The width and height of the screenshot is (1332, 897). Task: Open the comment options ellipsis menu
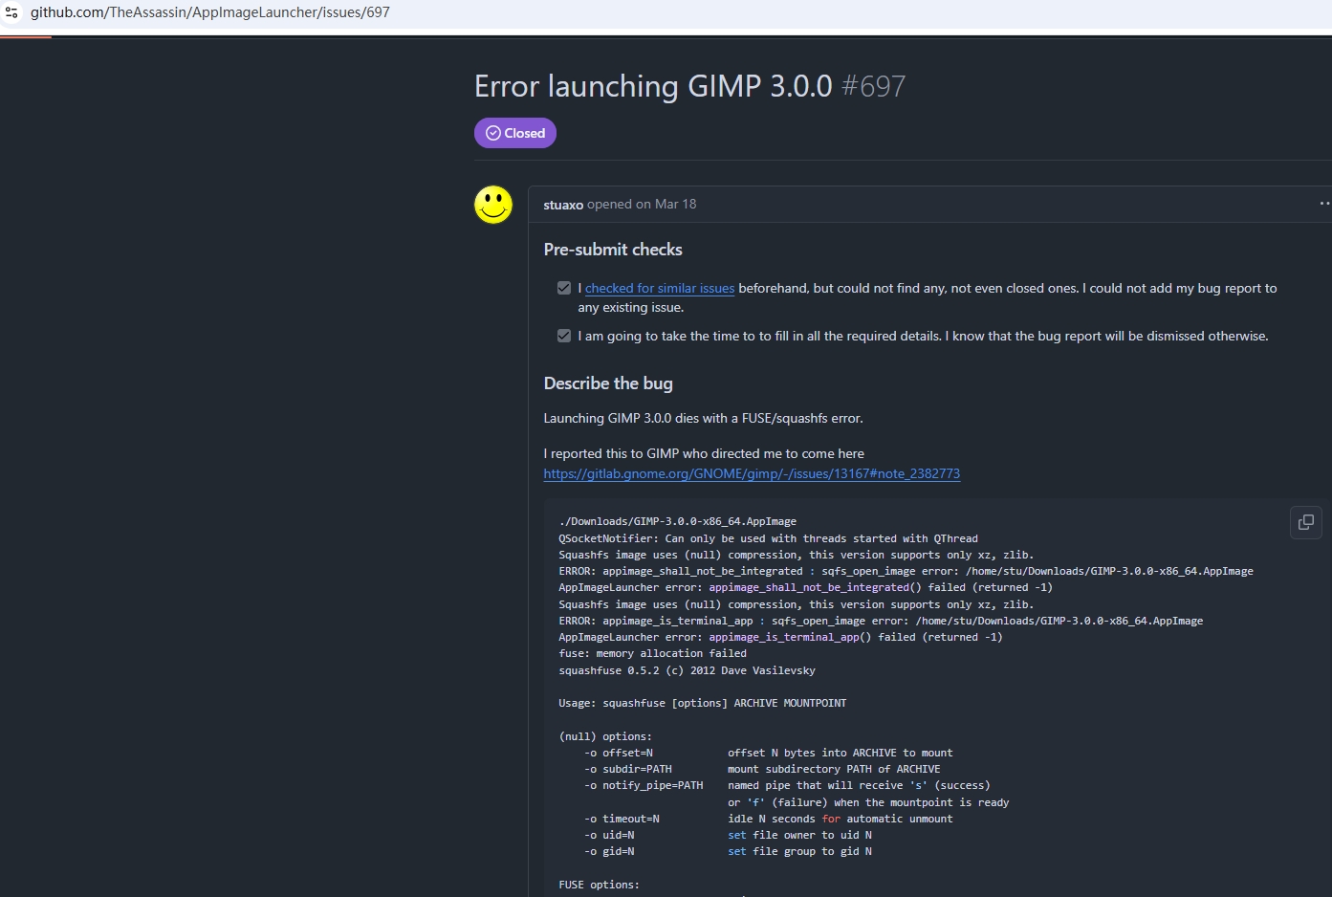tap(1324, 204)
